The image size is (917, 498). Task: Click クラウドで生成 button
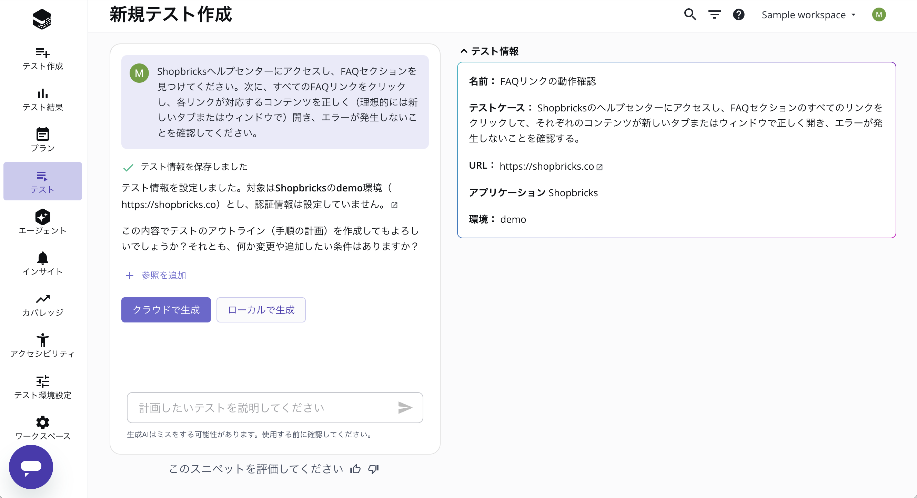pyautogui.click(x=166, y=310)
